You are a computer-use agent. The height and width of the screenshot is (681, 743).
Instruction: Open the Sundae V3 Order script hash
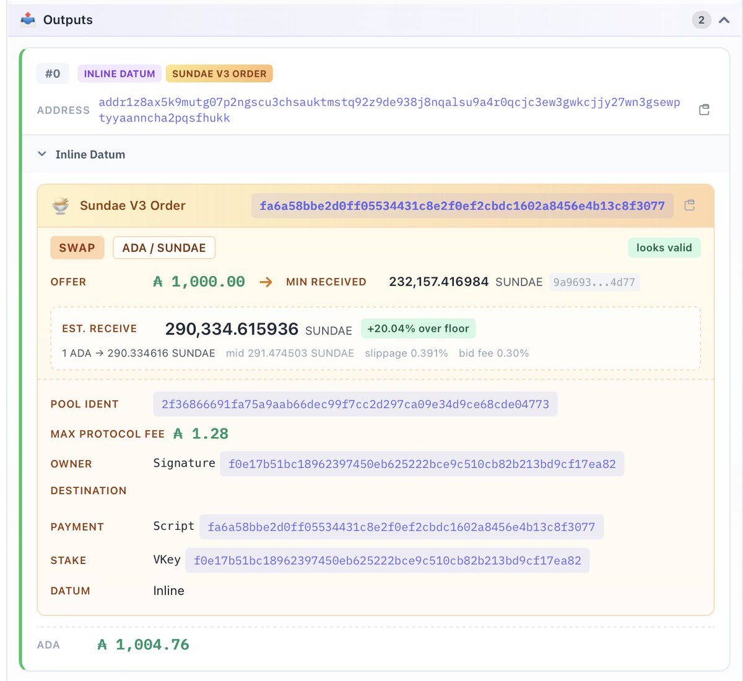tap(462, 206)
